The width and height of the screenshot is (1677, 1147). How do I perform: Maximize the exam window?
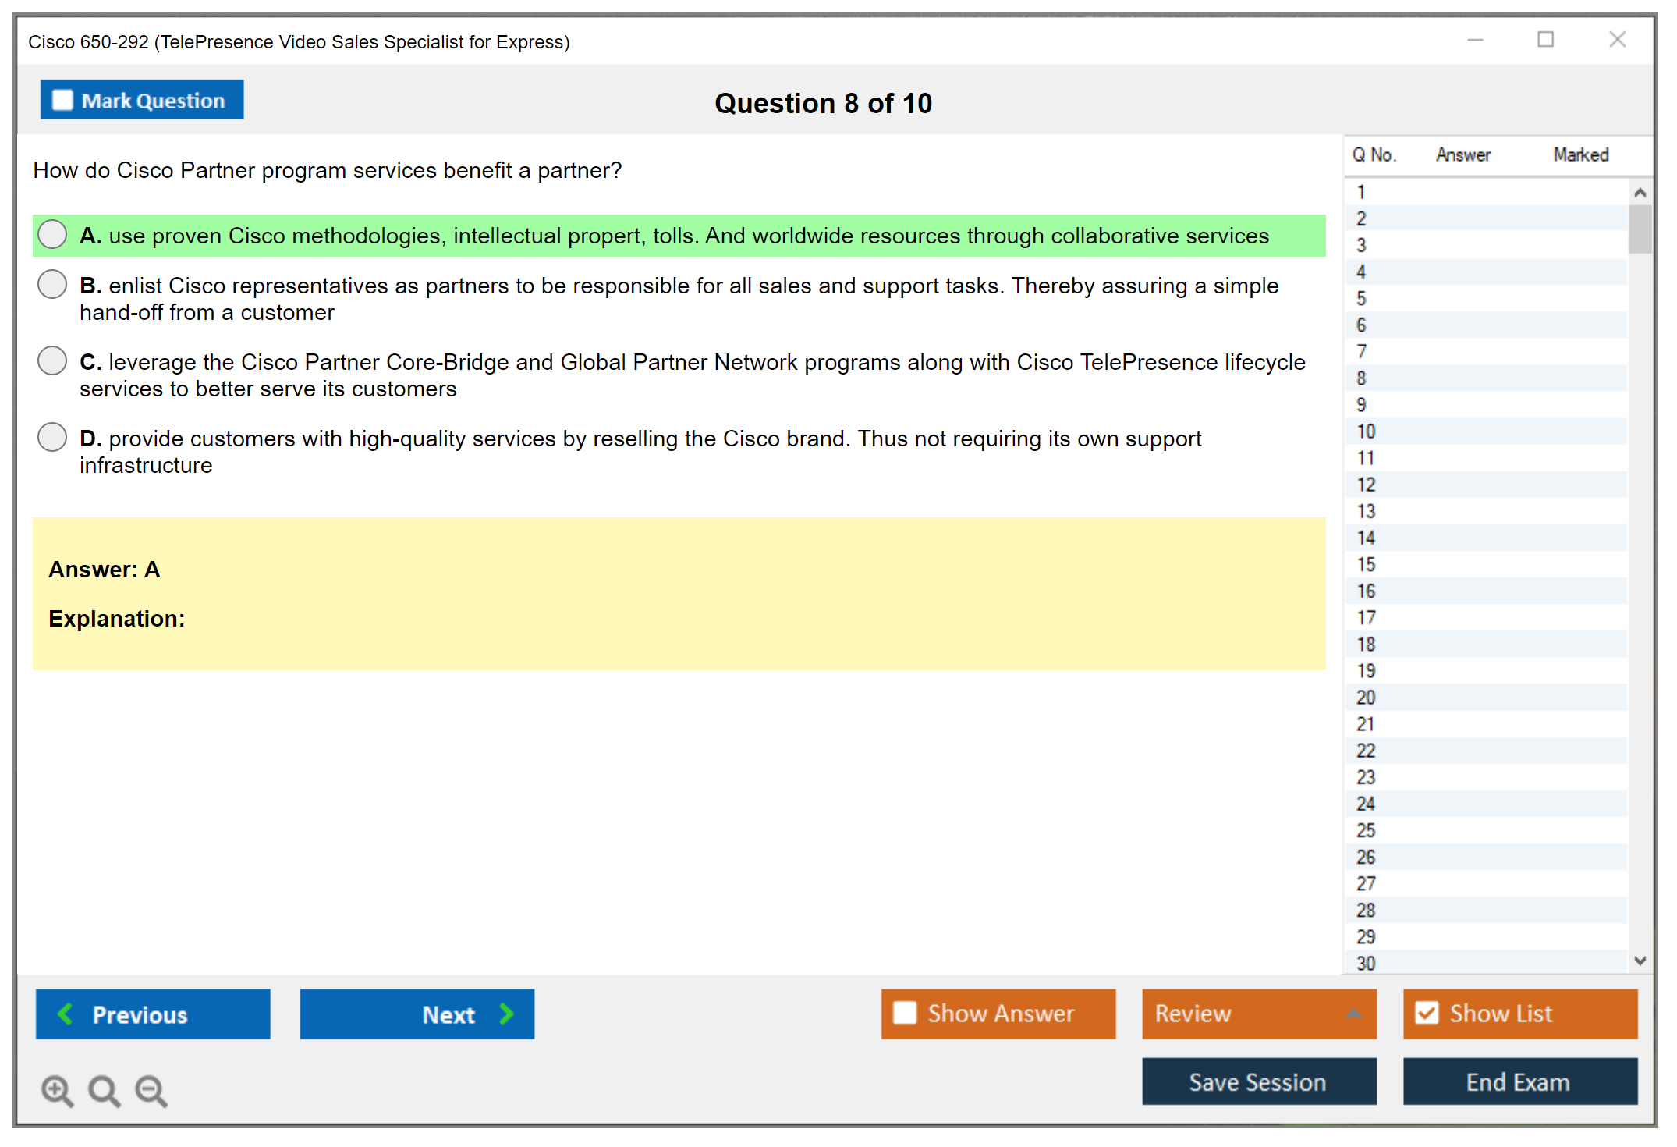[x=1545, y=40]
